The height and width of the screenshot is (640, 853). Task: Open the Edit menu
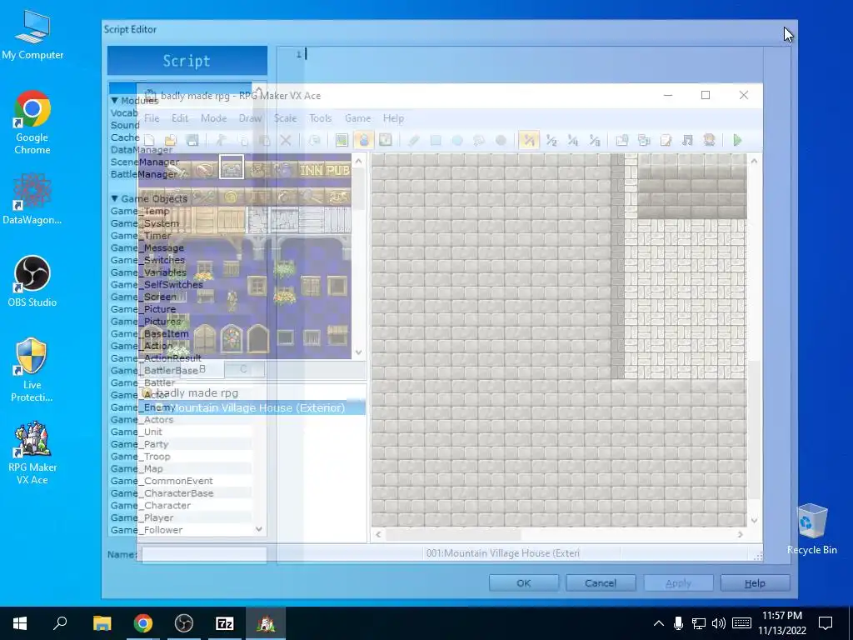click(x=180, y=118)
